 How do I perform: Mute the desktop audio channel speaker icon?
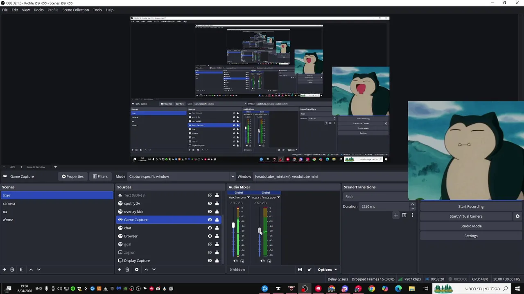point(262,261)
